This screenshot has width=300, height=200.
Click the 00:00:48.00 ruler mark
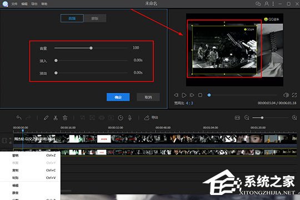tap(163, 127)
